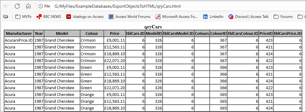The image size is (306, 112).
Task: Go to the browser home page icon
Action: coord(28,6)
